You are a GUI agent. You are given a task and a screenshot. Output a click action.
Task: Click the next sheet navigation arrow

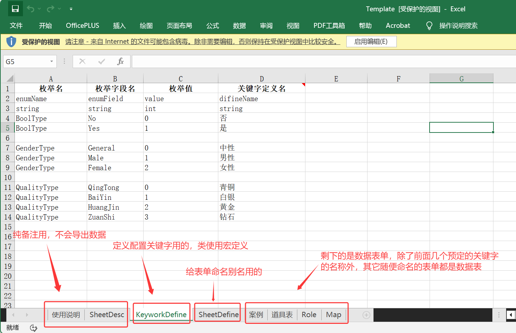pos(27,315)
